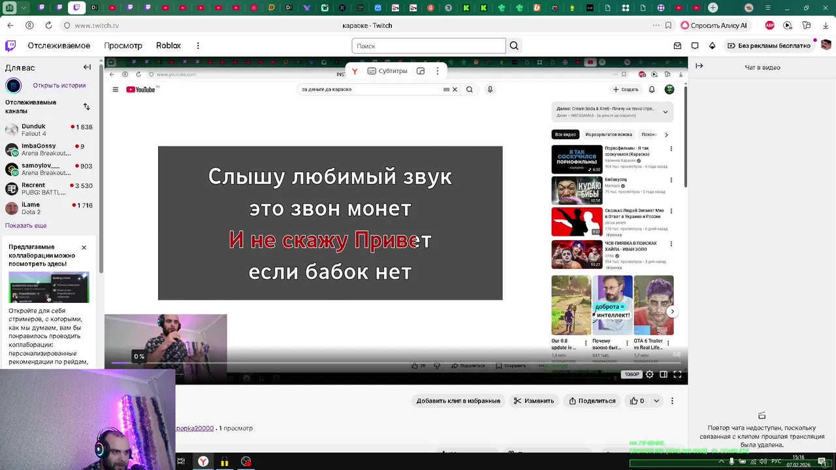Open browser downloads arrow icon
Viewport: 836px width, 470px height.
tap(826, 25)
